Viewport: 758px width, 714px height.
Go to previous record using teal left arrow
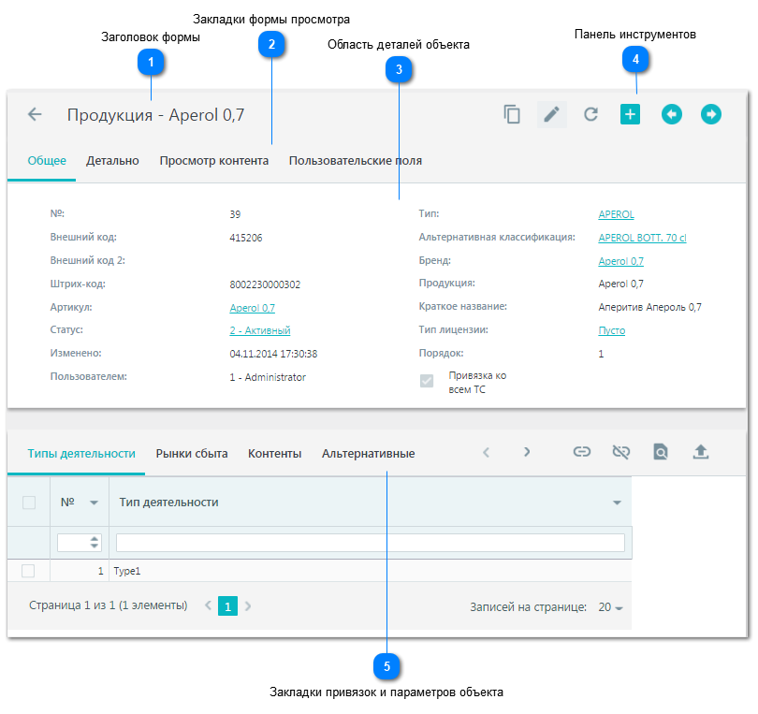click(x=672, y=114)
